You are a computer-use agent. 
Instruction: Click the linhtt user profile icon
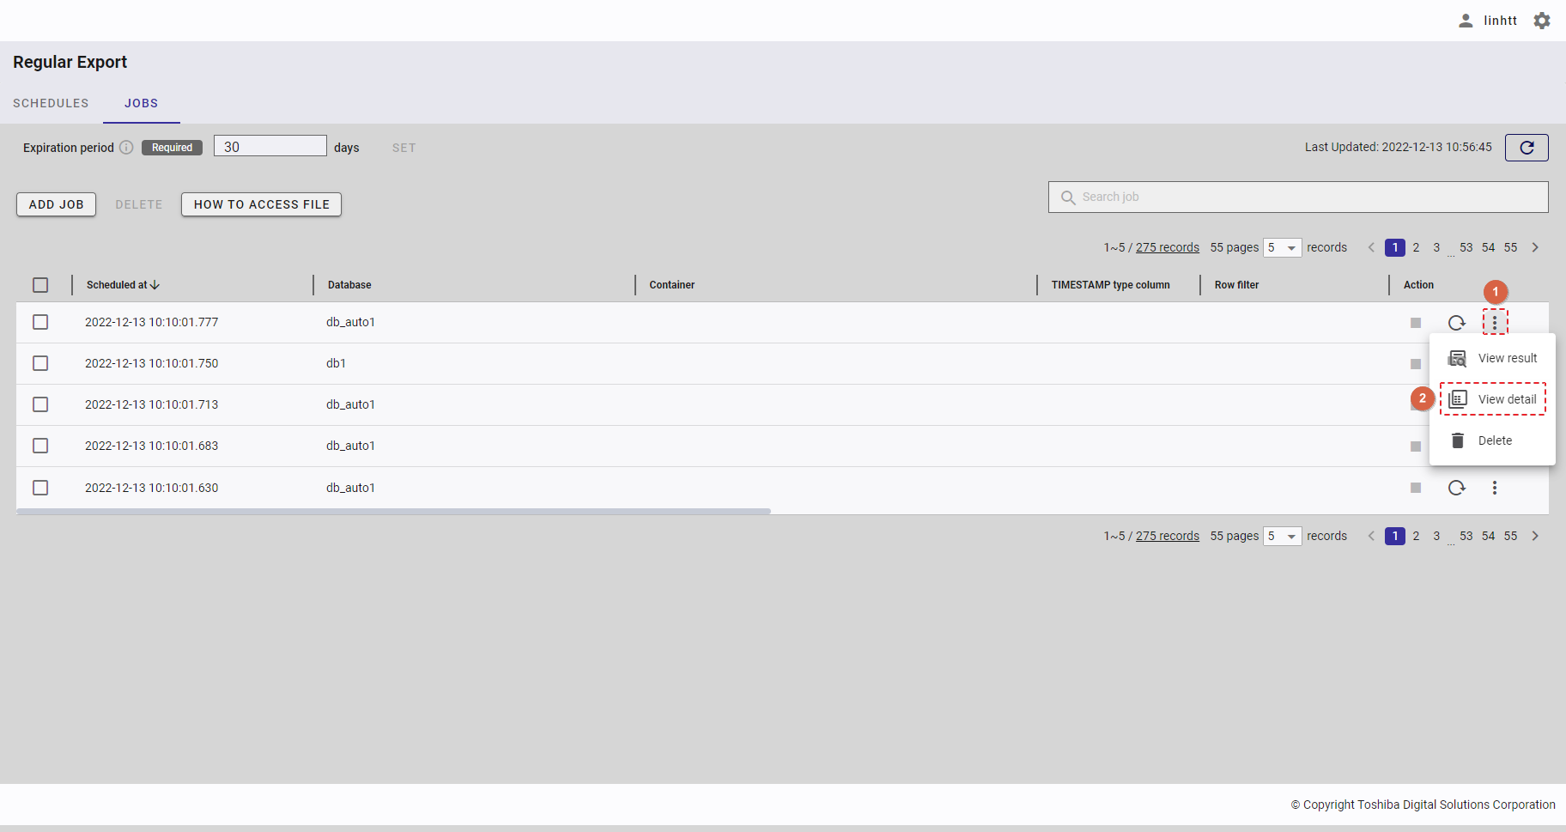pos(1466,21)
